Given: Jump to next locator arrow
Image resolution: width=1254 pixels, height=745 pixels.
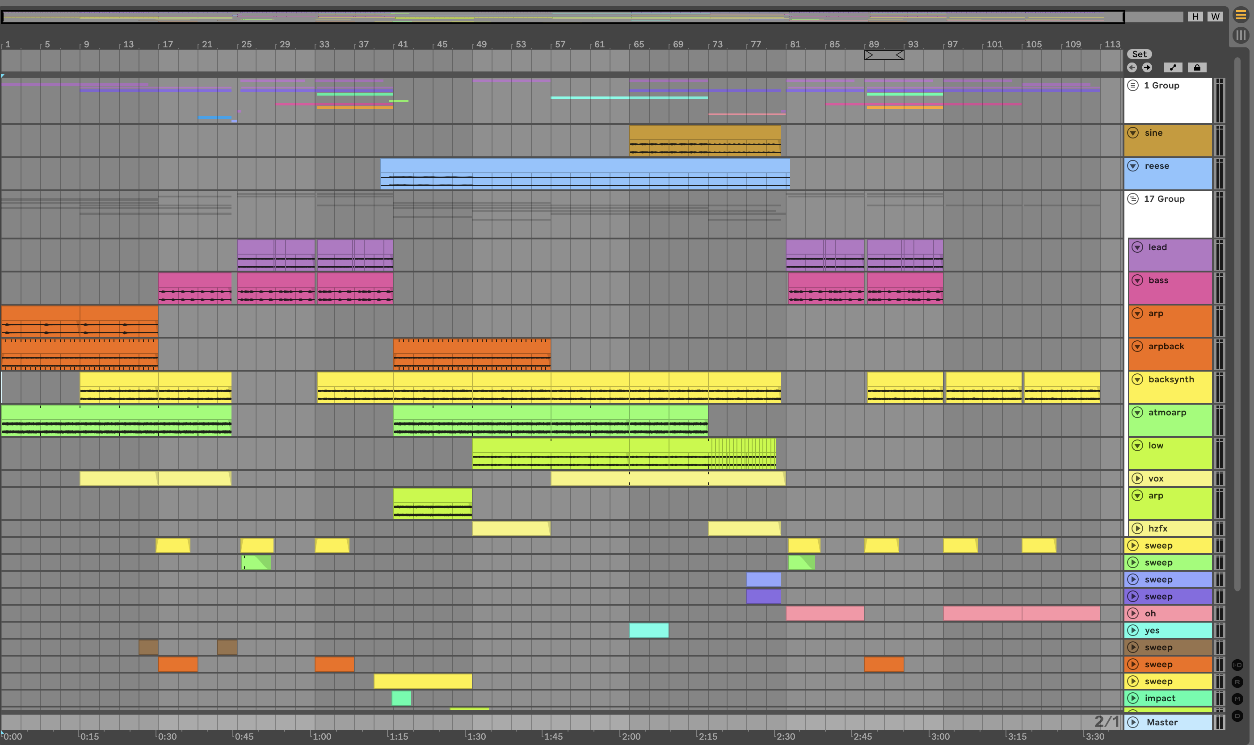Looking at the screenshot, I should [1147, 67].
